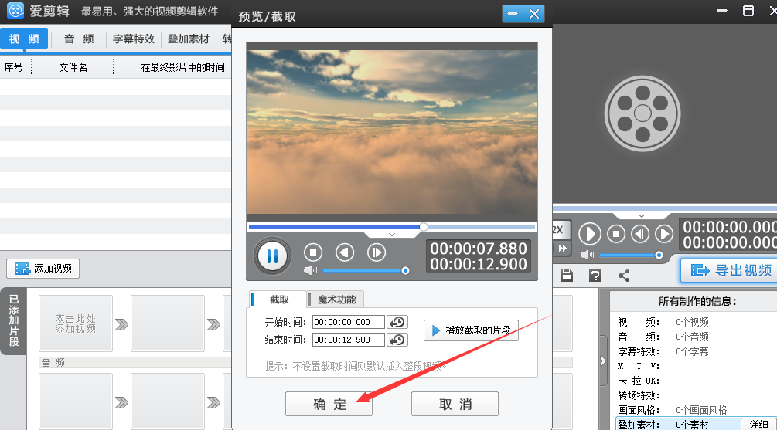Step forward one frame in preview dialog
The height and width of the screenshot is (430, 777).
coord(376,252)
